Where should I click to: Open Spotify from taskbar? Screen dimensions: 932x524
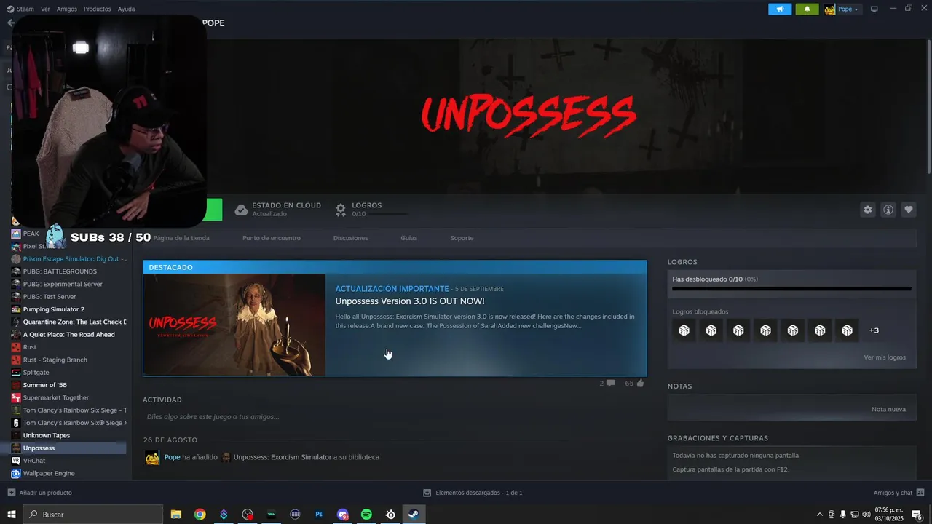click(366, 515)
